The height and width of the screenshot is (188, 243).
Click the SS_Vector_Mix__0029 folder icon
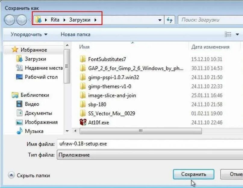83,113
